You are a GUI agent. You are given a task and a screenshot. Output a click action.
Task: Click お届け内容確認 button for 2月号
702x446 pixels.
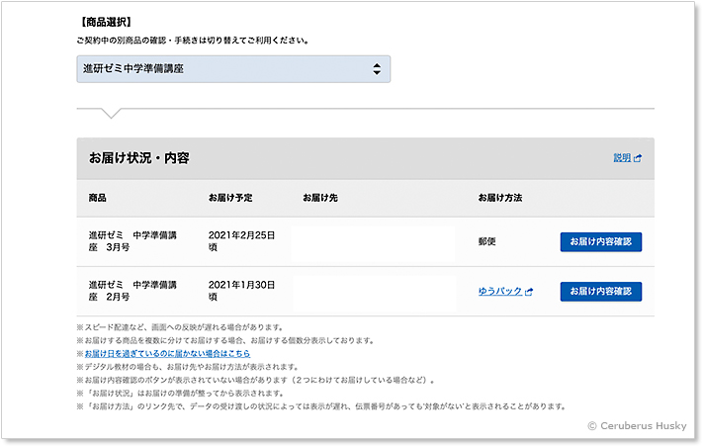click(x=601, y=292)
